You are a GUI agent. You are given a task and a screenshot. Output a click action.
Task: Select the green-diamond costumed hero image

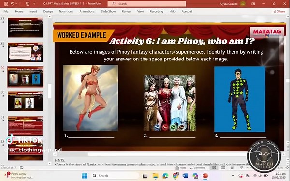pos(240,99)
